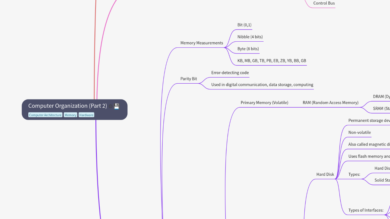Click the 'Used in digital communication' node
Viewport: 390px width, 219px height.
pos(262,85)
